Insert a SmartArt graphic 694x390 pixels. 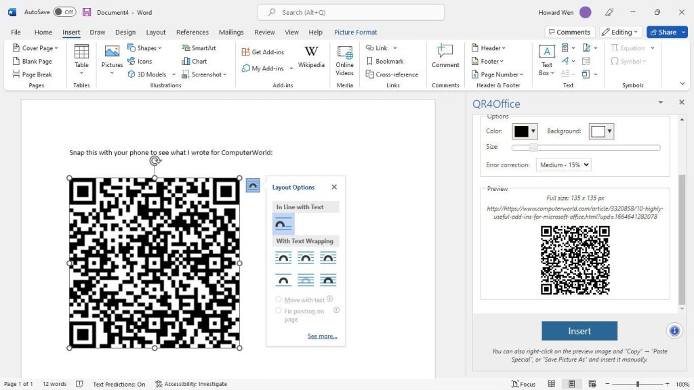pos(201,47)
